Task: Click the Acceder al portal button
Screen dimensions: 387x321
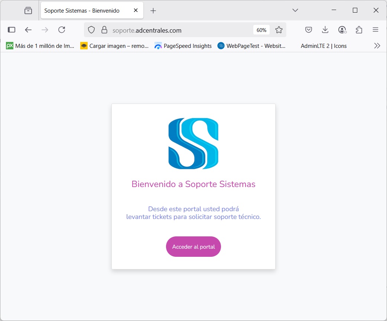Action: [x=193, y=247]
